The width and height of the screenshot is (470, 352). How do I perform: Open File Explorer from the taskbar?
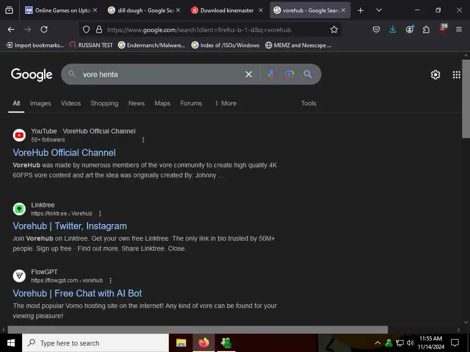pyautogui.click(x=181, y=343)
